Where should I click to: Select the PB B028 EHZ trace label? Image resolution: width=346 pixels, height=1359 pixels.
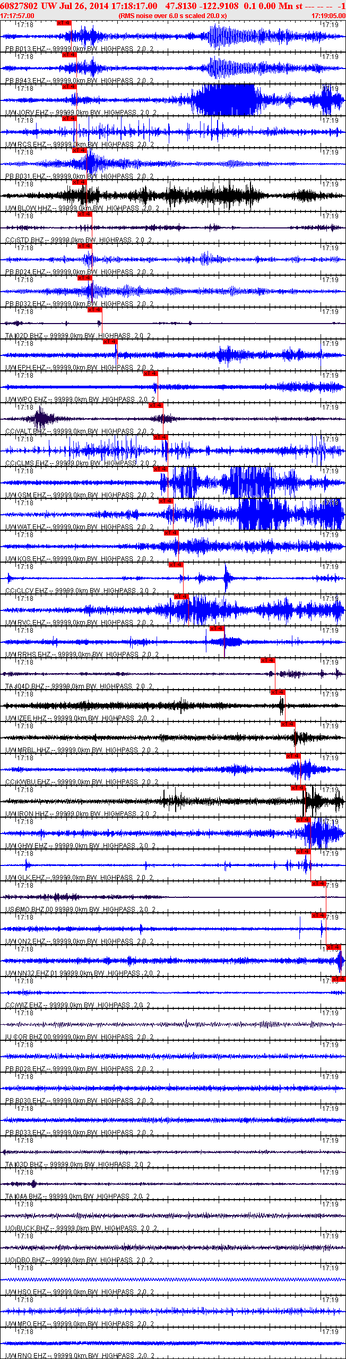click(x=79, y=1069)
